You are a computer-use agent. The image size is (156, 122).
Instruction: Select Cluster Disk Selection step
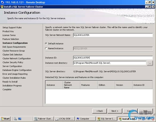pos(12,55)
